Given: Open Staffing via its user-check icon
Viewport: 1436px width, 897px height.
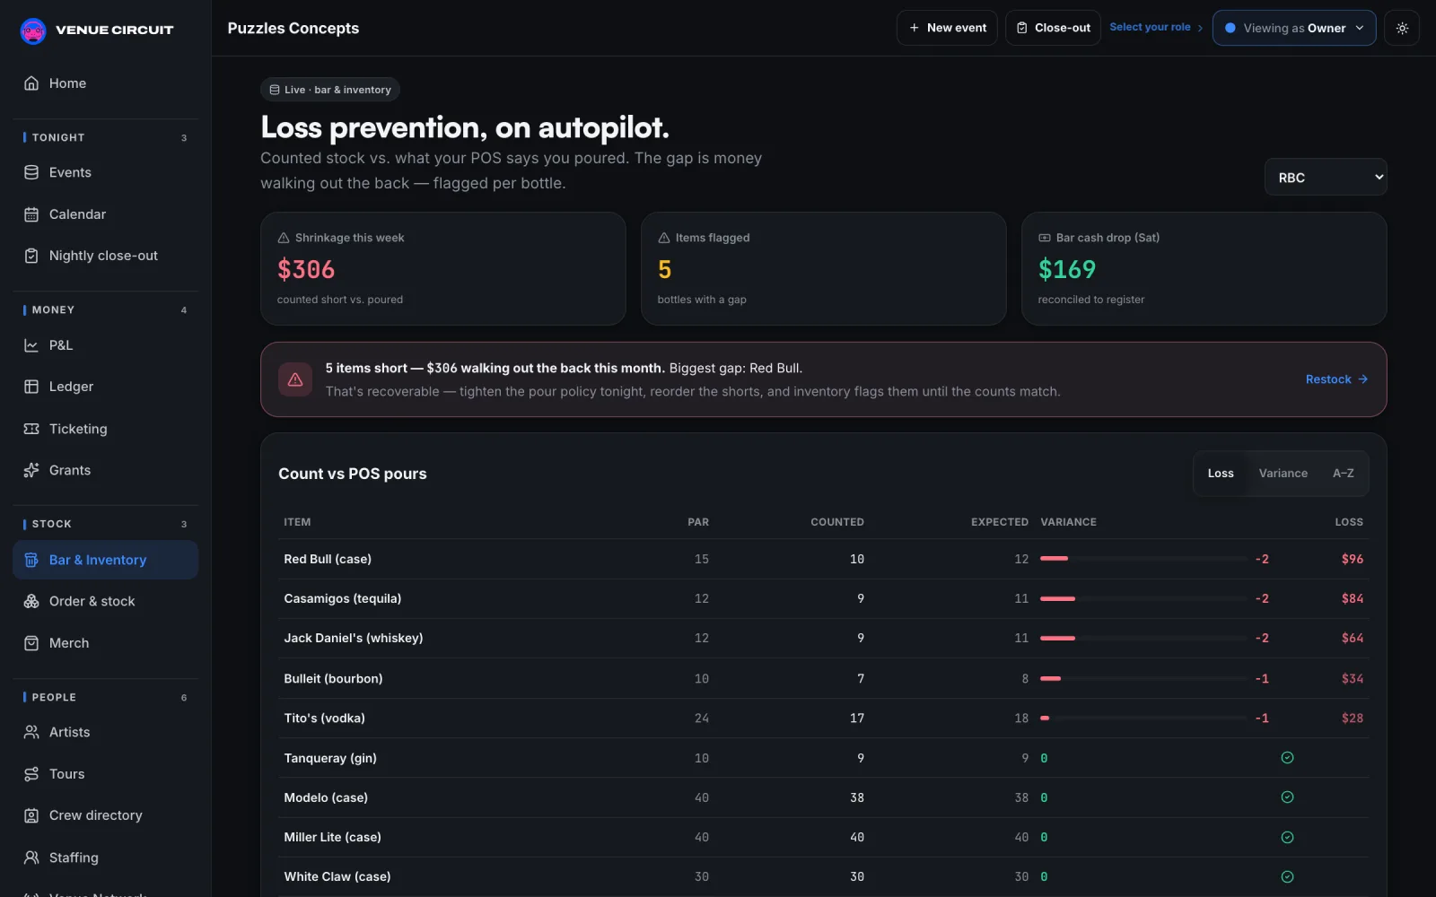Looking at the screenshot, I should pyautogui.click(x=31, y=858).
